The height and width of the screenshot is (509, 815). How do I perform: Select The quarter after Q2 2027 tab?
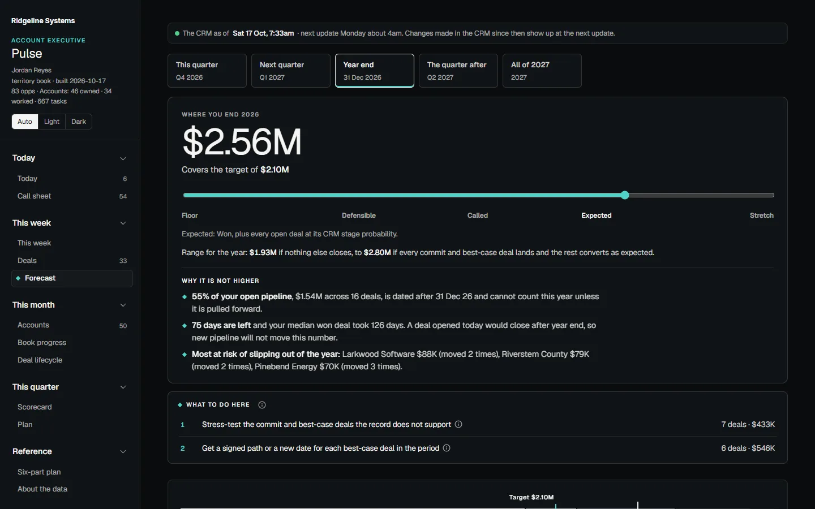(x=458, y=71)
